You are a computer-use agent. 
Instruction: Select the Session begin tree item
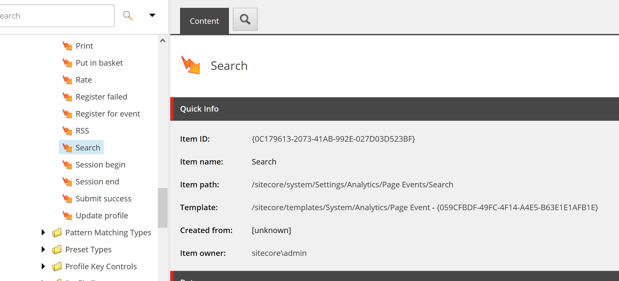[100, 165]
